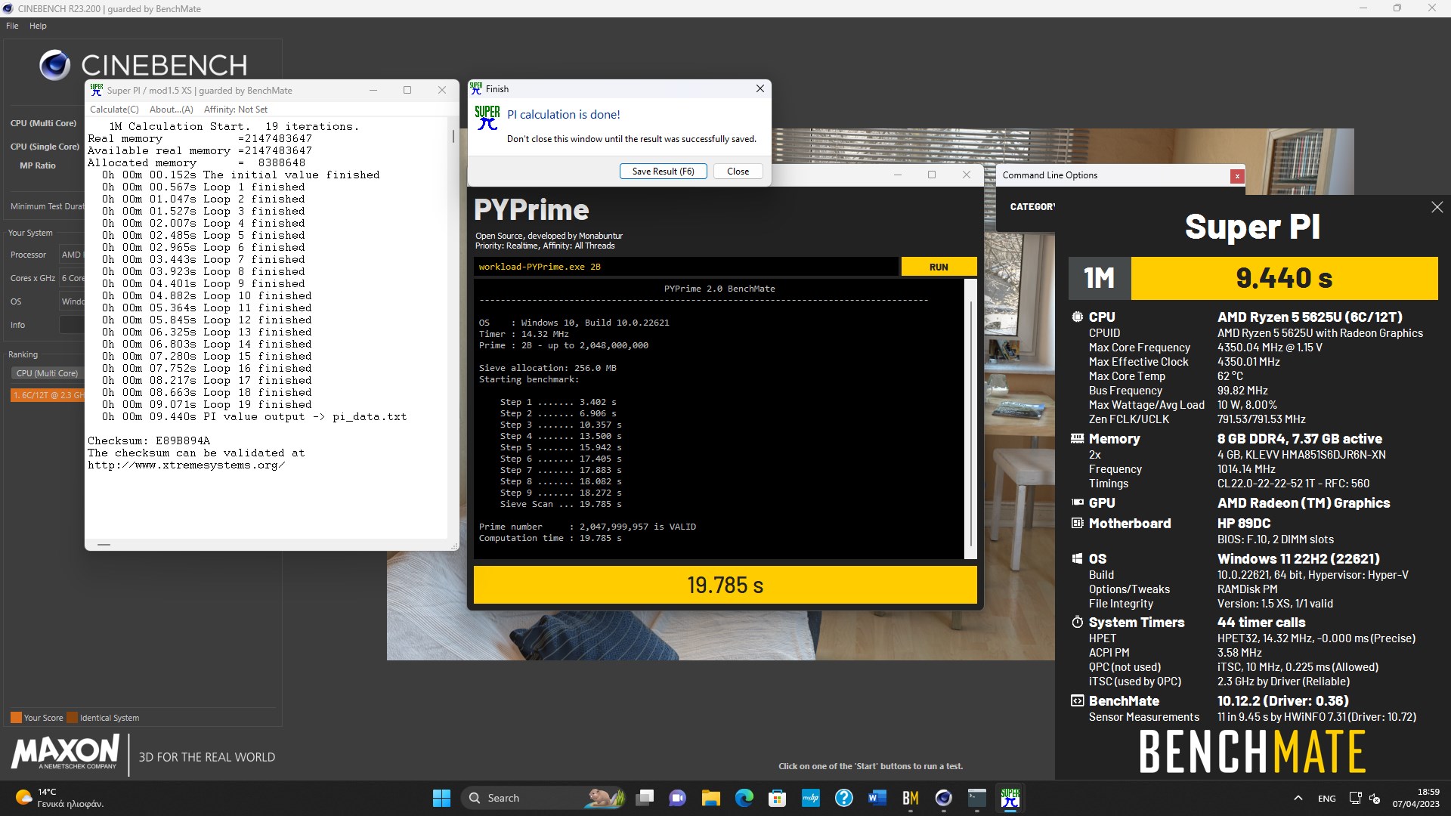
Task: Click the Your Score orange legend swatch
Action: point(16,718)
